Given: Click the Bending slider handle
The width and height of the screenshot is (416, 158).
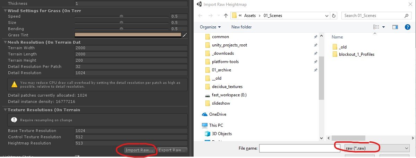Looking at the screenshot, I should click(x=121, y=29).
